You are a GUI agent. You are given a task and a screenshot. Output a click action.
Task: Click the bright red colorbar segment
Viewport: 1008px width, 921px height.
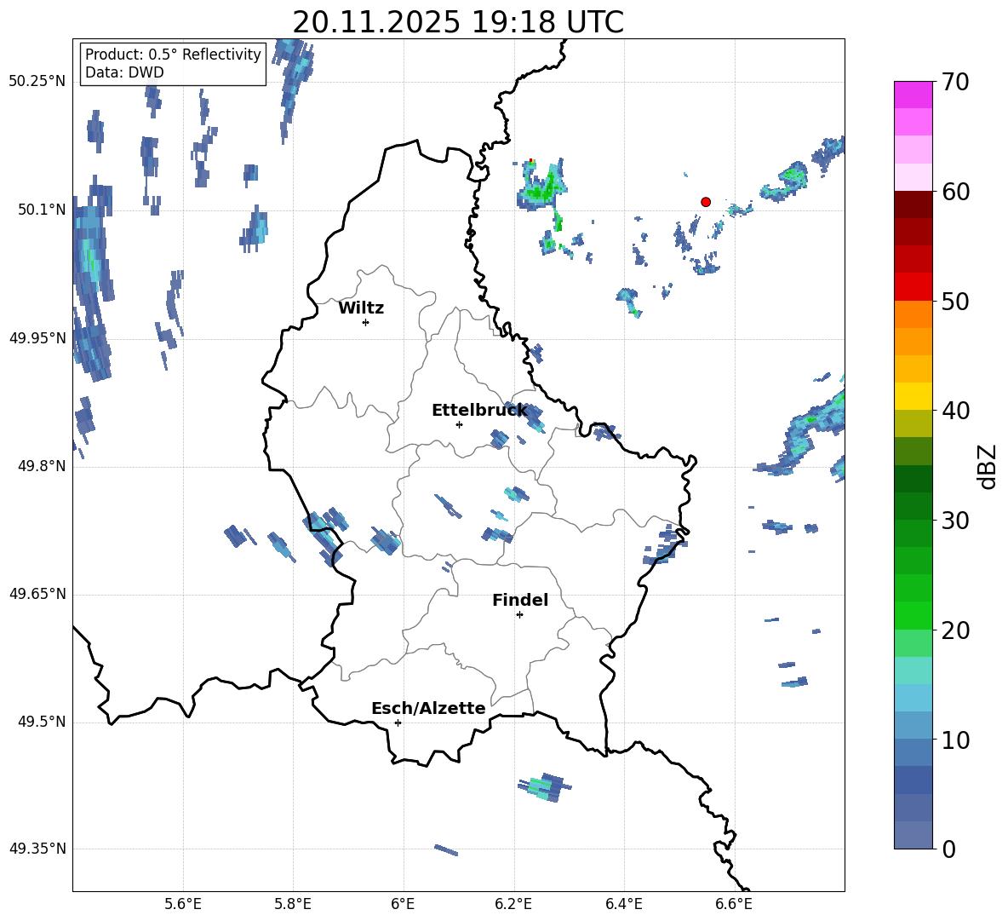(913, 287)
